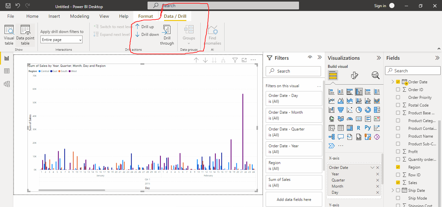
Task: Open the Entire page dropdown
Action: click(61, 40)
